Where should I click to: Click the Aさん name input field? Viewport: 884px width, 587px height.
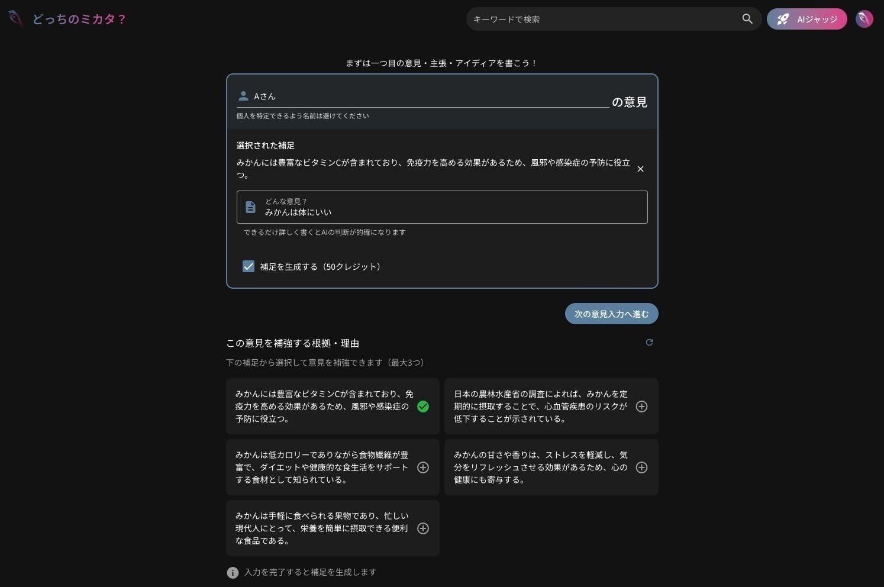click(x=414, y=96)
